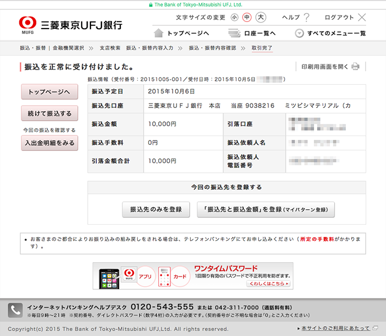Click the 続けて振込する button
This screenshot has height=336, width=386.
[x=50, y=113]
